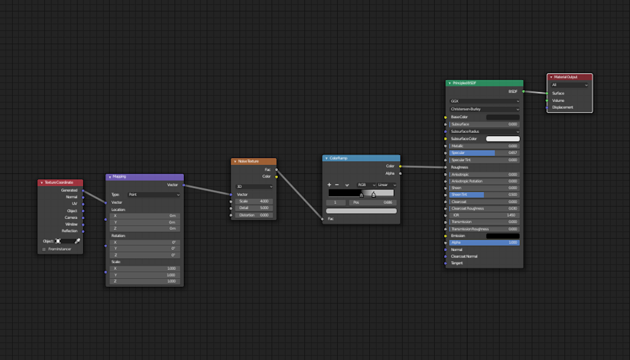Click the ColorRamp Alpha output socket
630x360 pixels.
coord(400,173)
